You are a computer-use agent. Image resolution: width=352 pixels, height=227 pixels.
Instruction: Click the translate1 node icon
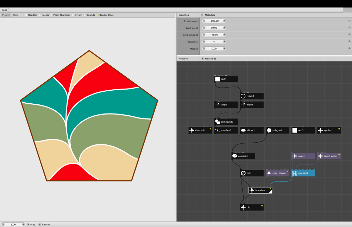217,130
